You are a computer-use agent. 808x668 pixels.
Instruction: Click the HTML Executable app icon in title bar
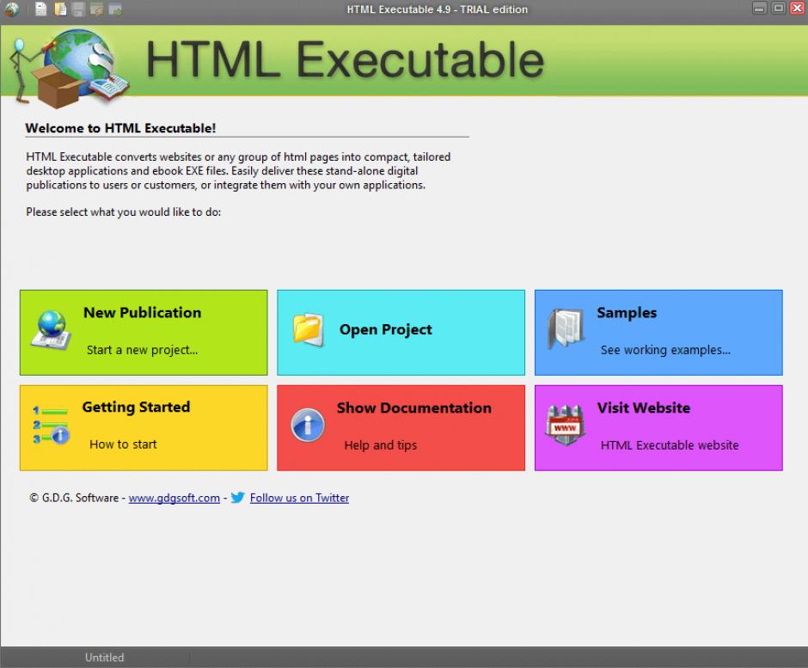(x=12, y=9)
